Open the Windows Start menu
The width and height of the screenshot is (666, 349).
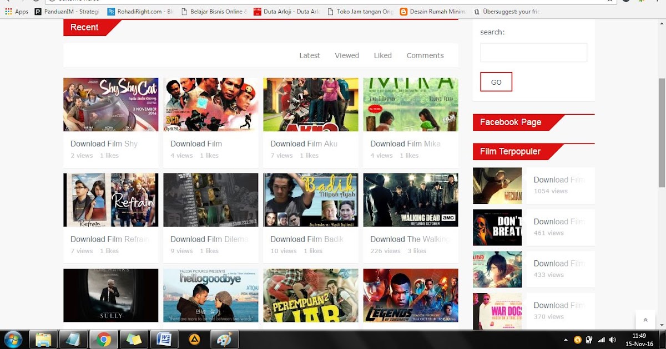13,339
